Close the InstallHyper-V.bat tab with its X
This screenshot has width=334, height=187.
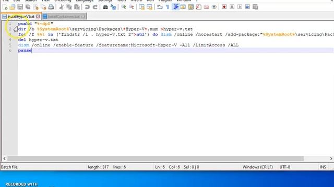[38, 16]
